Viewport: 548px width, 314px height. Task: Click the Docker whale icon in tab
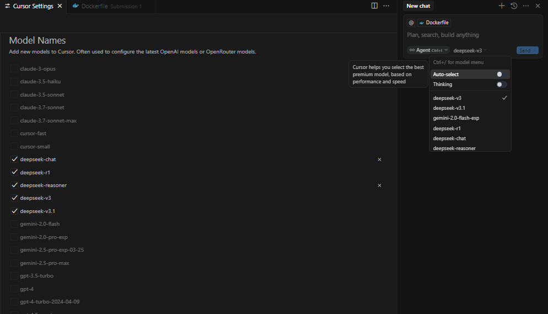coord(76,6)
